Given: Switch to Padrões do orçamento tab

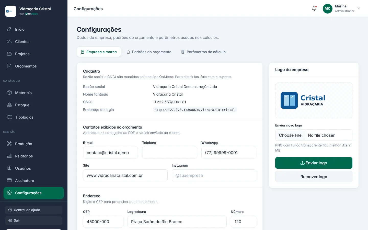Looking at the screenshot, I should coord(149,52).
